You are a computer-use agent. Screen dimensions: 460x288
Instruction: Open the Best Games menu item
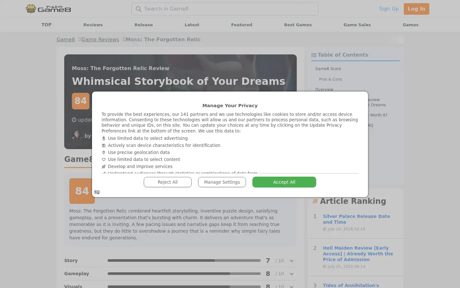298,25
